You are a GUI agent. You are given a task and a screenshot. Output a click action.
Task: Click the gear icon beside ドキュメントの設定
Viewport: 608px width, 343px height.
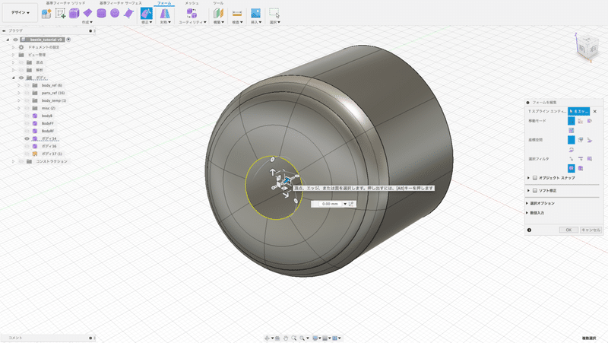click(x=21, y=47)
